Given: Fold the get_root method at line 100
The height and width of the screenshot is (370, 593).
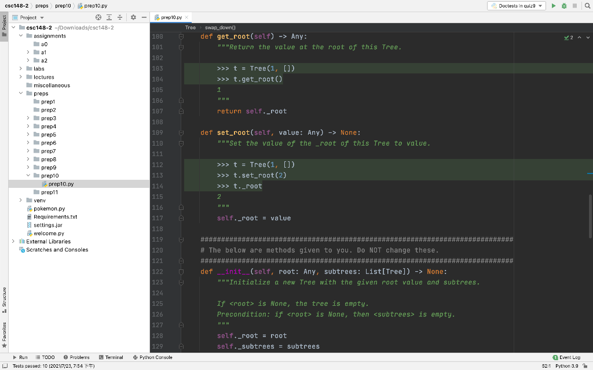Looking at the screenshot, I should tap(181, 36).
